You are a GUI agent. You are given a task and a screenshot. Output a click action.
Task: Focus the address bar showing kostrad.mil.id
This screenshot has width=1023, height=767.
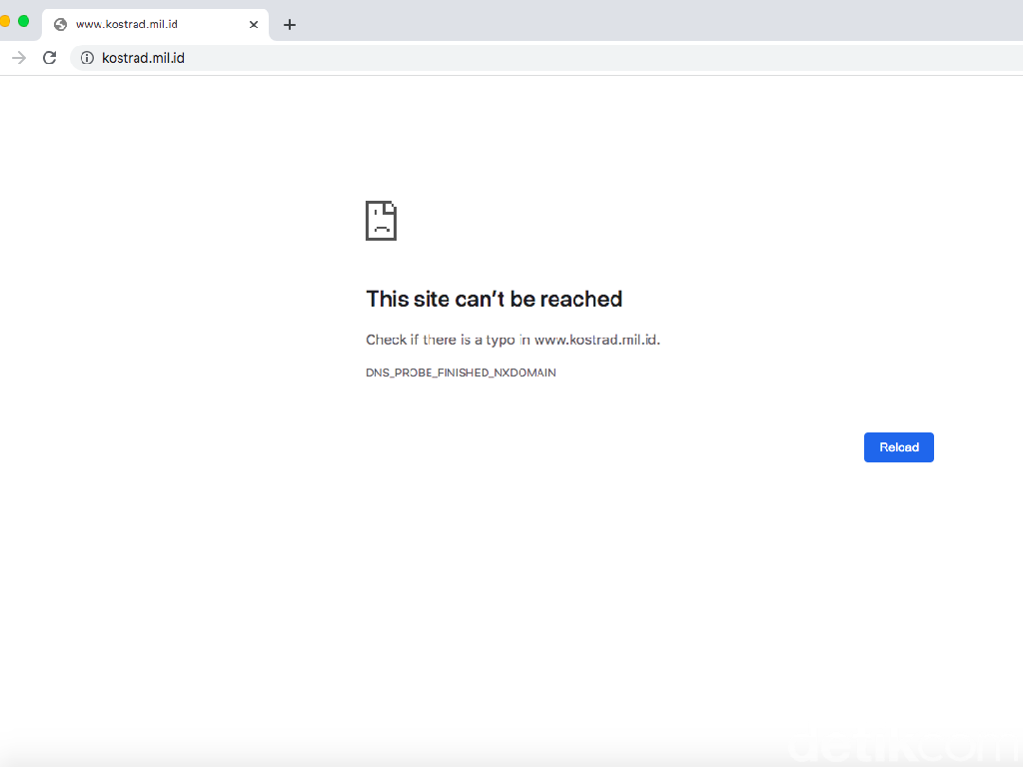(546, 58)
